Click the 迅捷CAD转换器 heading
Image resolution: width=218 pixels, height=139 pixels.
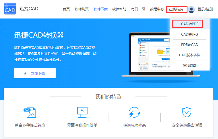click(x=39, y=35)
